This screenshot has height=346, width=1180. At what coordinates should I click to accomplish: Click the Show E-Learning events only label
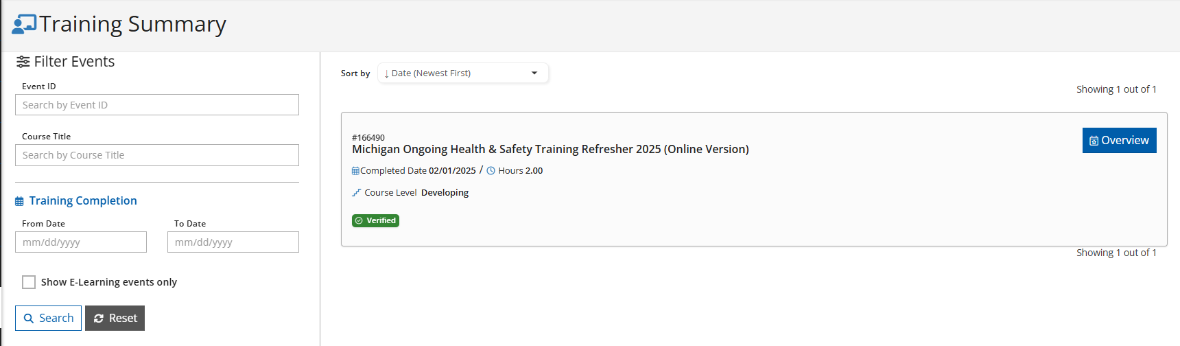pyautogui.click(x=109, y=282)
